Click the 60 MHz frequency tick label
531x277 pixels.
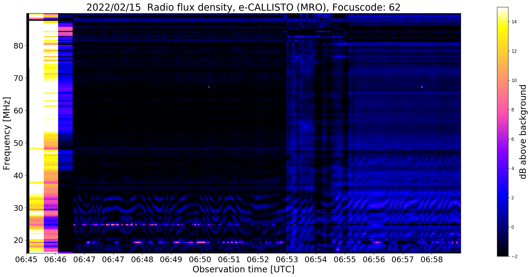tap(19, 111)
